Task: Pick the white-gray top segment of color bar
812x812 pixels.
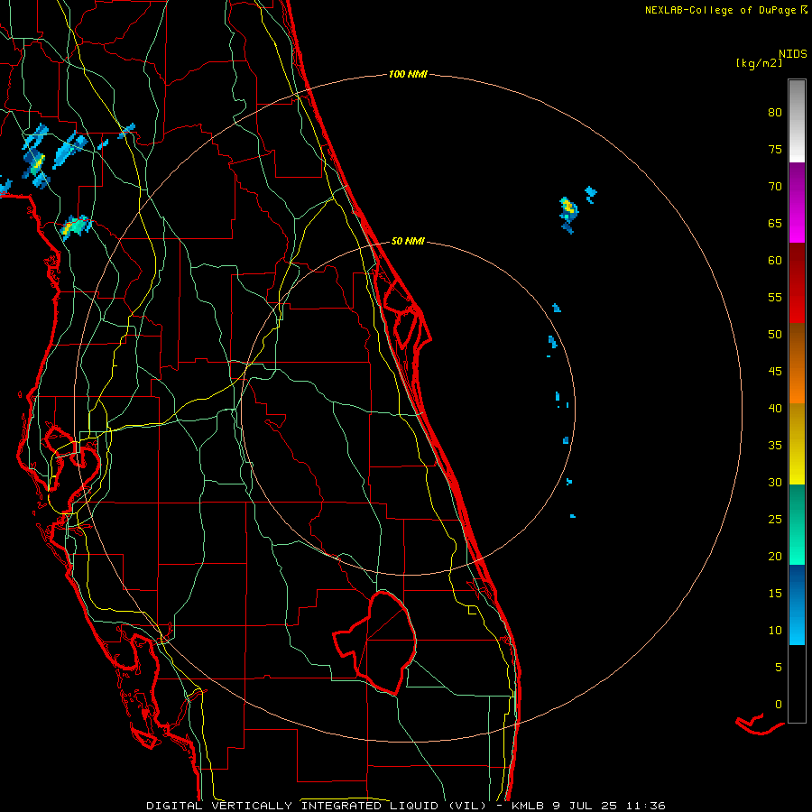Action: pyautogui.click(x=797, y=121)
